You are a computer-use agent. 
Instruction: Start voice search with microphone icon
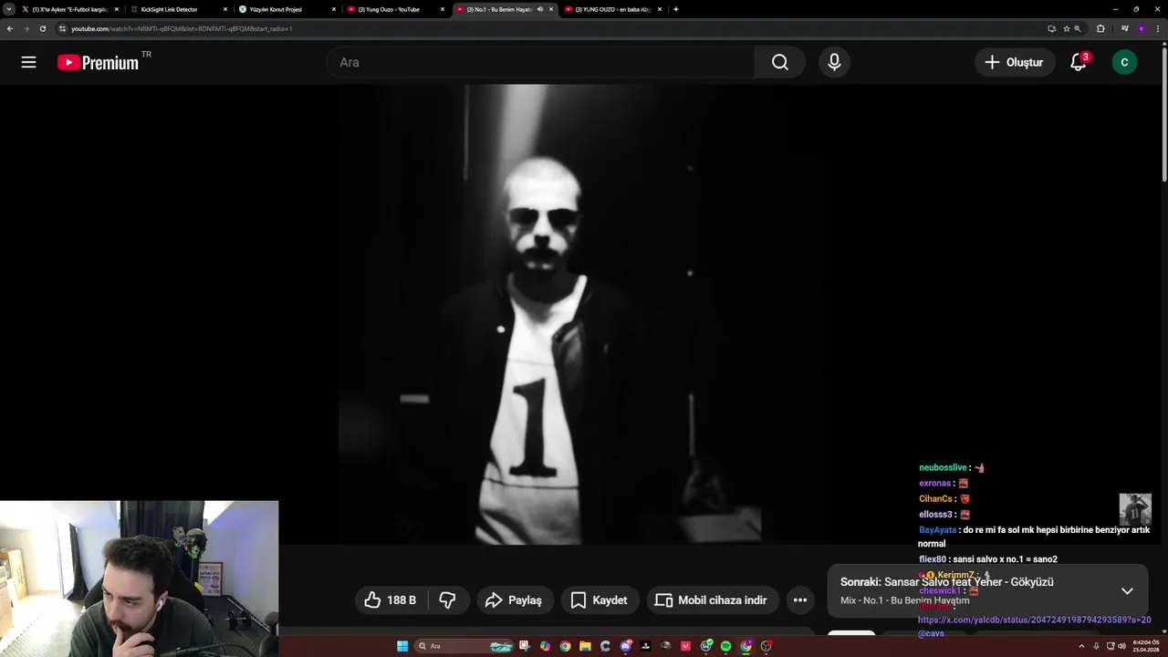(834, 62)
